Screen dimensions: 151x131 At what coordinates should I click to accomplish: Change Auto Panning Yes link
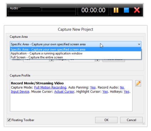pyautogui.click(x=93, y=88)
